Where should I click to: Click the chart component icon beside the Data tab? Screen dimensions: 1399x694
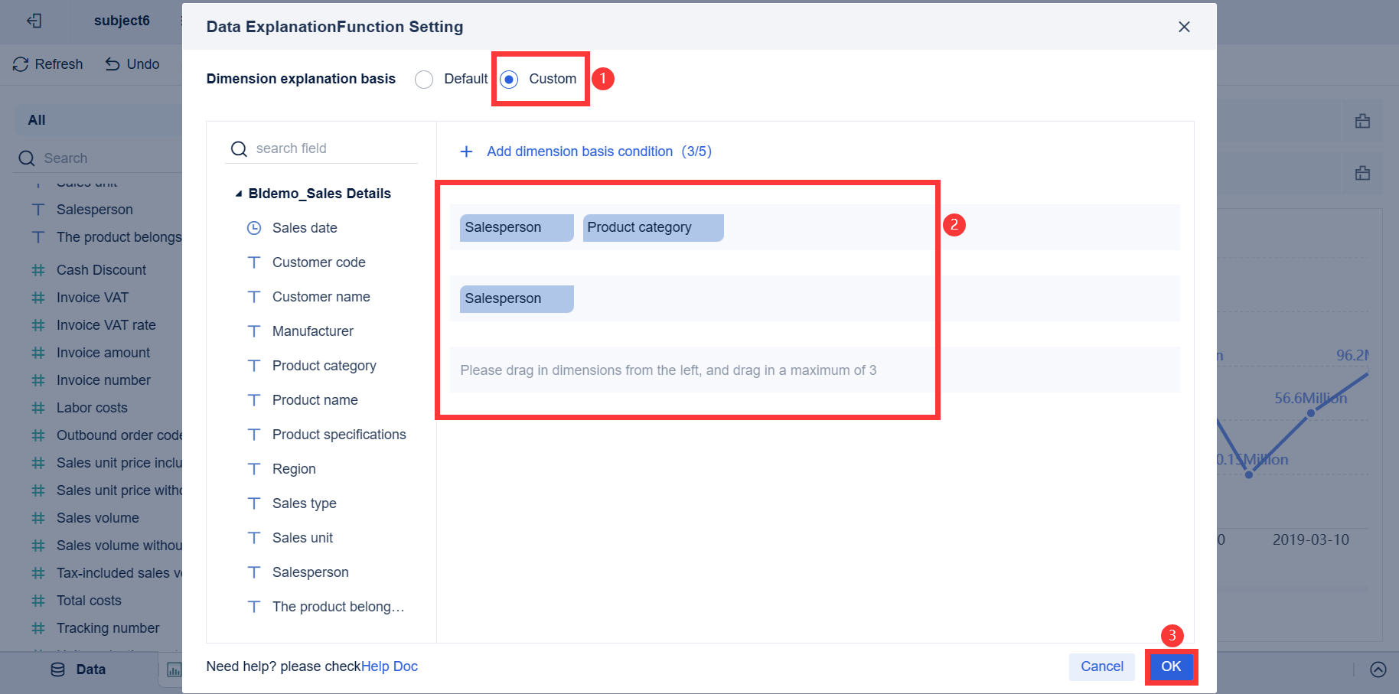click(x=174, y=670)
